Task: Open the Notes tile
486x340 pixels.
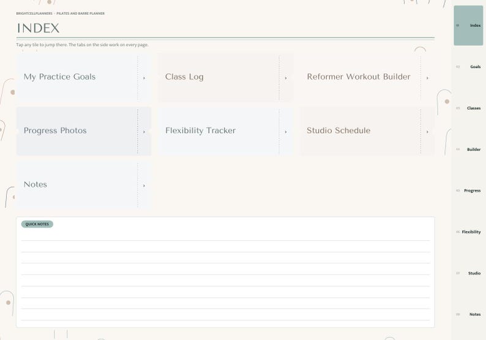Action: (x=84, y=185)
